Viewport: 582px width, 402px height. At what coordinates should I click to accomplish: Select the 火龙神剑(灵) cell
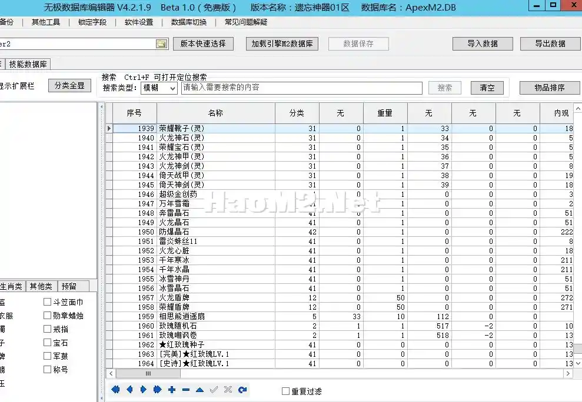216,166
